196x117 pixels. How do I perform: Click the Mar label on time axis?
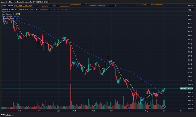111,111
